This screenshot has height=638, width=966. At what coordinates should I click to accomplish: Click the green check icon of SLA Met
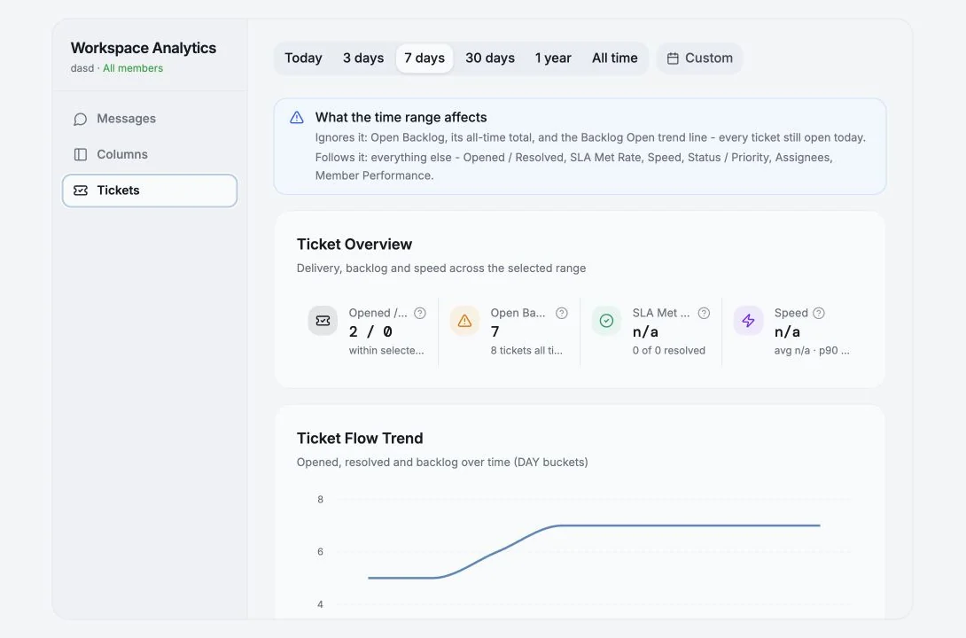606,321
